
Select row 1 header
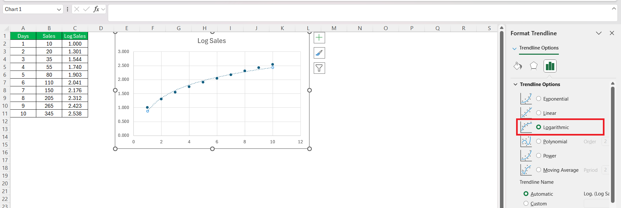point(5,36)
